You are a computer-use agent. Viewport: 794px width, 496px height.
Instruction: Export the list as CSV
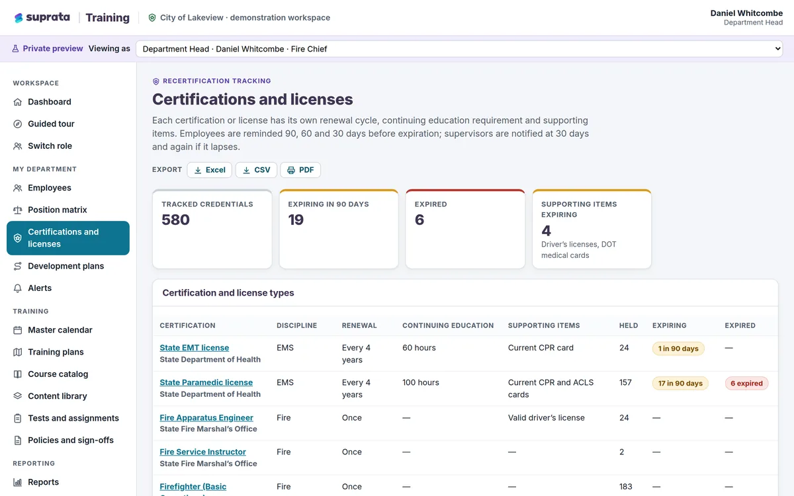pos(256,170)
